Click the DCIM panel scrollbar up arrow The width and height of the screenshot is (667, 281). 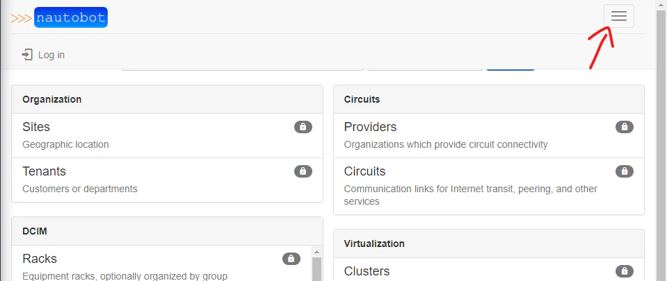[x=316, y=252]
